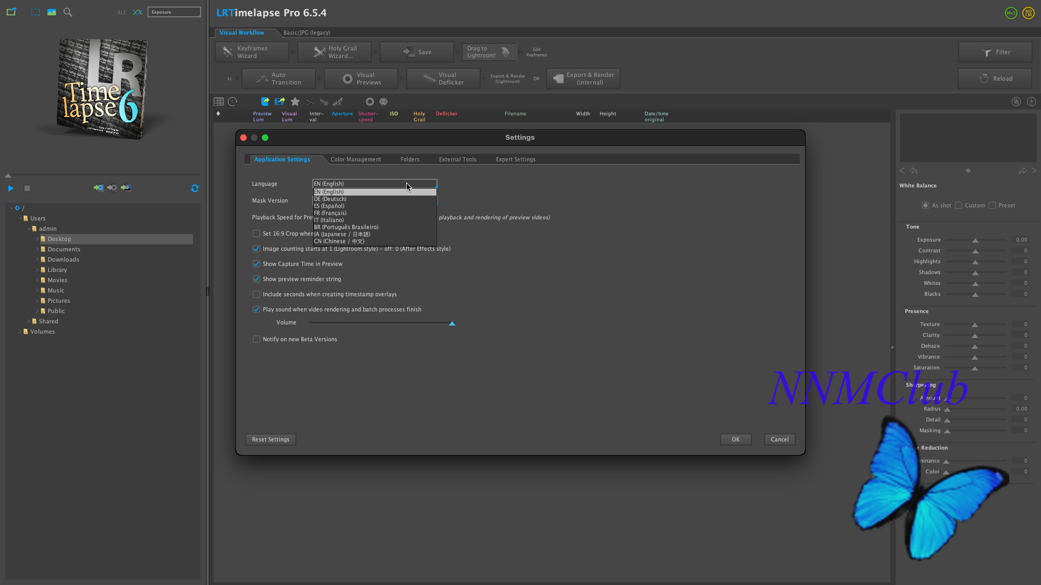Click the import video filmstrip icon
The width and height of the screenshot is (1041, 585).
point(98,188)
